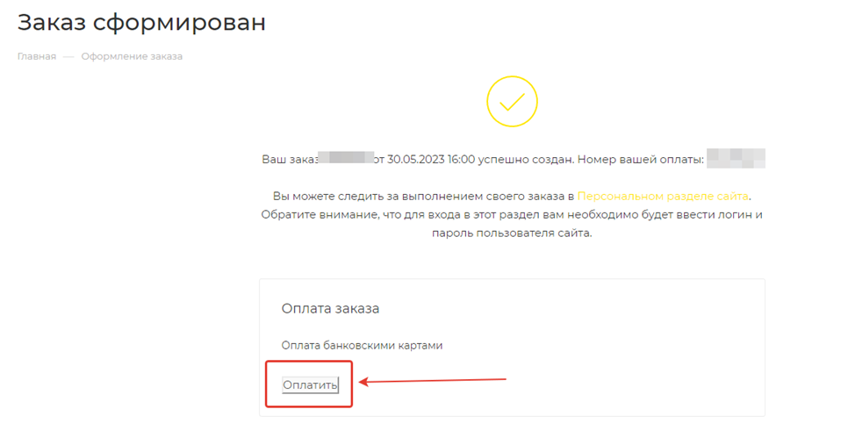Image resolution: width=855 pixels, height=438 pixels.
Task: Go to Главная via the breadcrumb
Action: 37,56
